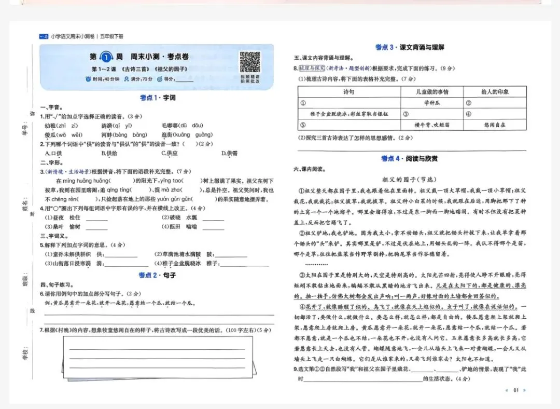
Task: Click the table header 给人的印象
Action: 495,92
